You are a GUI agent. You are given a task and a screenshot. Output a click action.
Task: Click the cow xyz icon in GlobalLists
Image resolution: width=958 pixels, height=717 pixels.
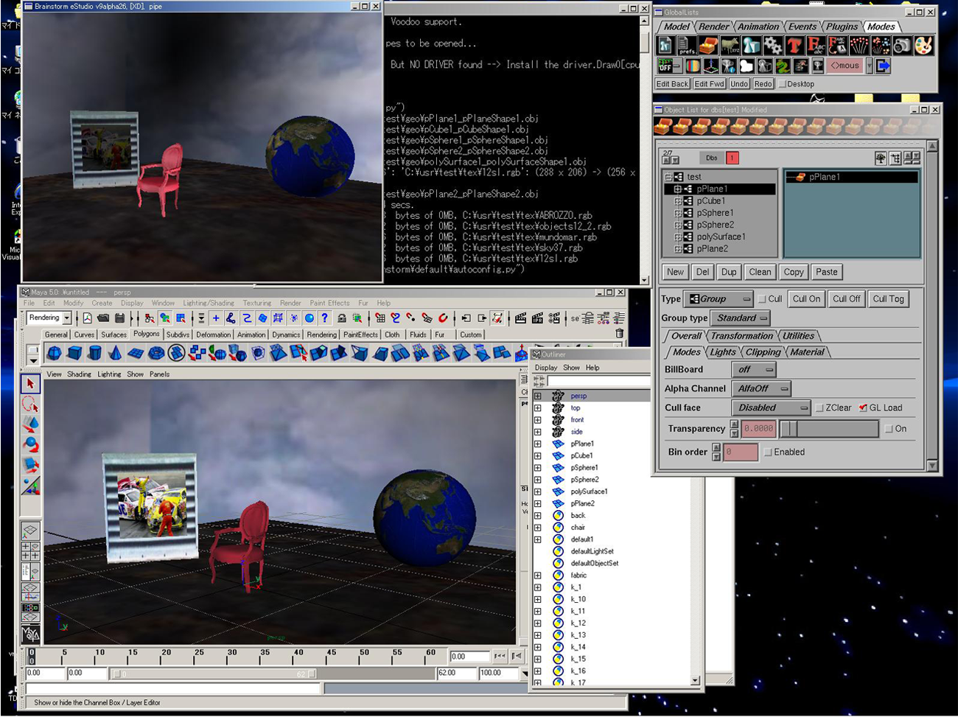pos(730,46)
